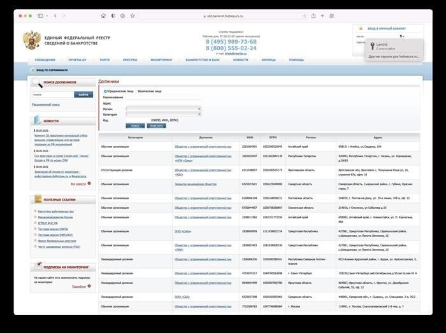Screen dimensions: 446x333
Task: Click the magnifying glass icon in ПОИСК ДОЛЖНИКОВ
Action: pos(36,82)
